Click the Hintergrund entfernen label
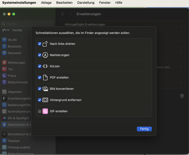The height and width of the screenshot is (155, 189). click(66, 100)
